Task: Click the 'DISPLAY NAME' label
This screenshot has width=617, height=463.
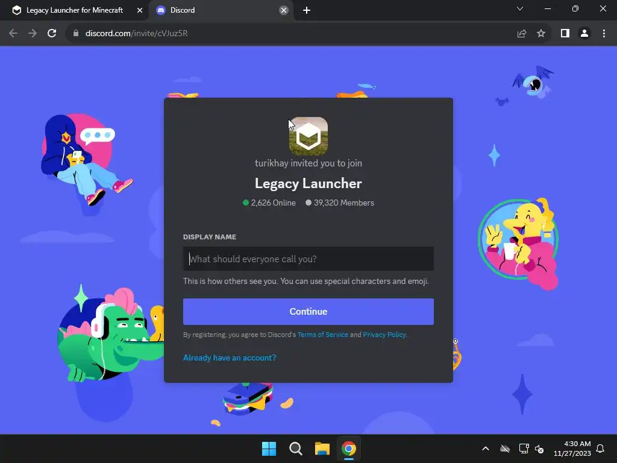Action: tap(209, 237)
